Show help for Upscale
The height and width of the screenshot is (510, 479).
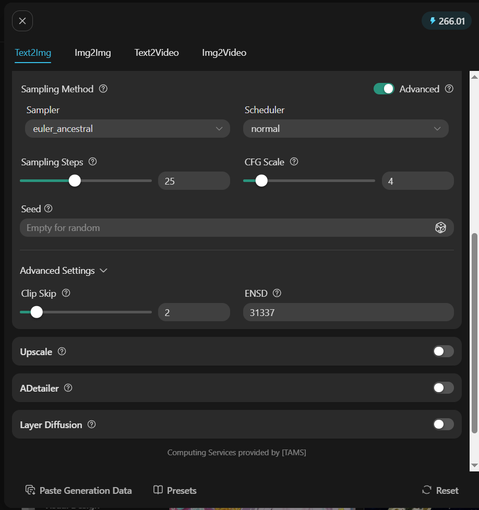62,351
